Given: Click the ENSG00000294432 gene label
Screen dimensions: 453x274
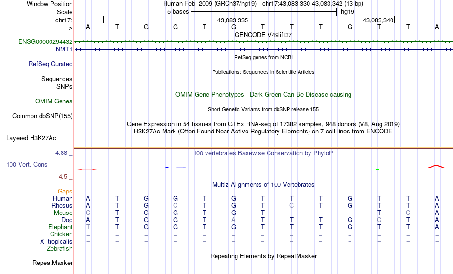Looking at the screenshot, I should point(45,42).
